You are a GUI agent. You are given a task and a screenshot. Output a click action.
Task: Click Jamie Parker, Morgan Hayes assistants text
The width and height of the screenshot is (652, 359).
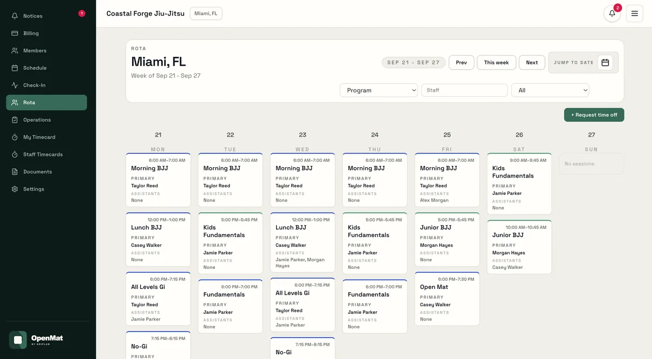pos(300,263)
